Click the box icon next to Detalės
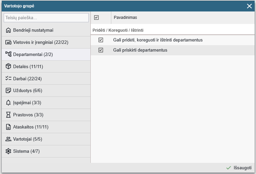Viewport: 256px width, 174px height. [8, 66]
